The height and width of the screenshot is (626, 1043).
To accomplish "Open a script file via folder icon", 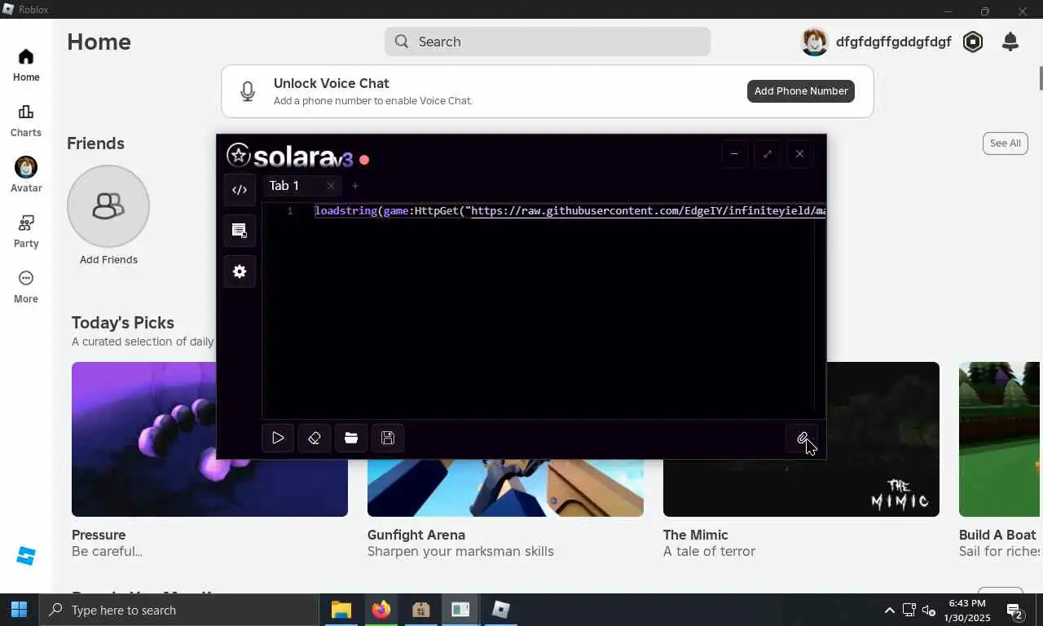I will [351, 439].
